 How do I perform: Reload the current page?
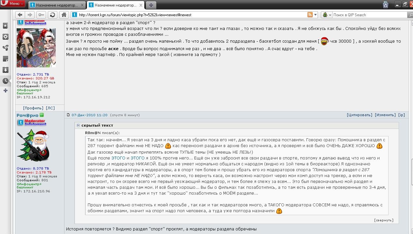[52, 15]
